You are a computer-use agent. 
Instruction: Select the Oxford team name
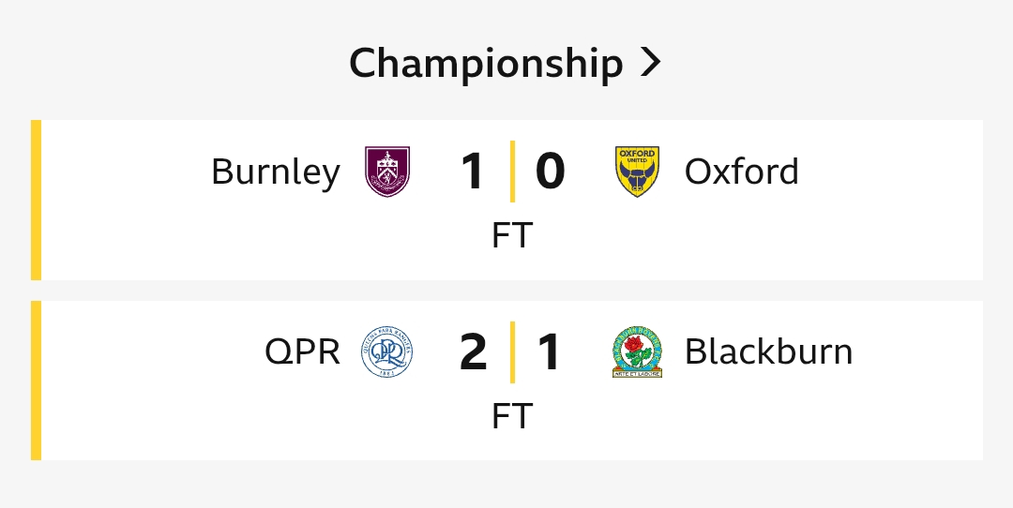pos(742,172)
